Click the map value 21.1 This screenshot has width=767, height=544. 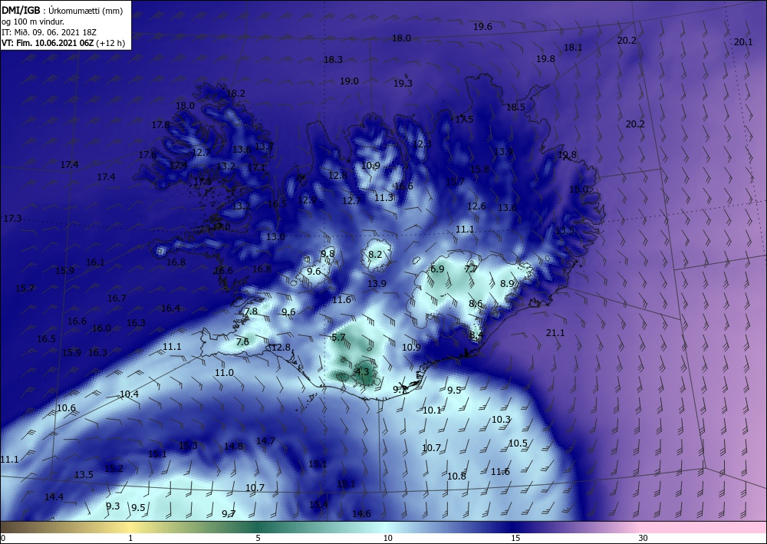point(555,333)
